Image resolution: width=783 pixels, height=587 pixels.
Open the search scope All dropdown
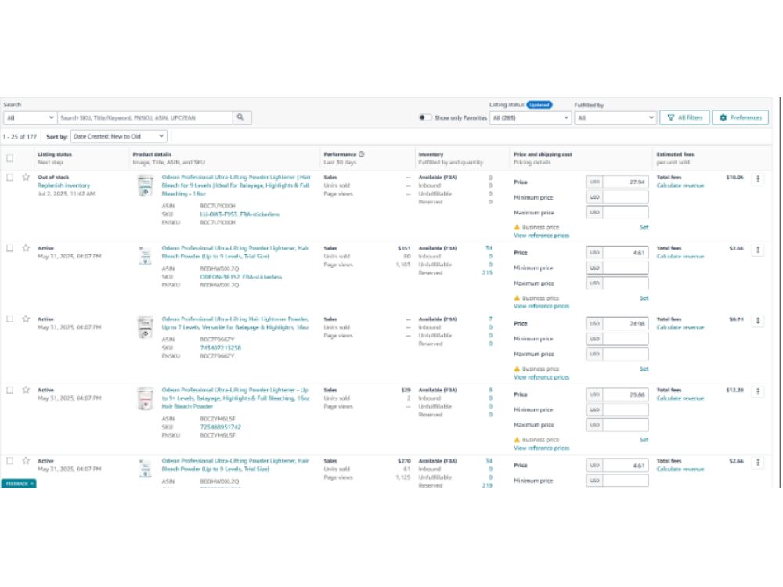point(30,118)
